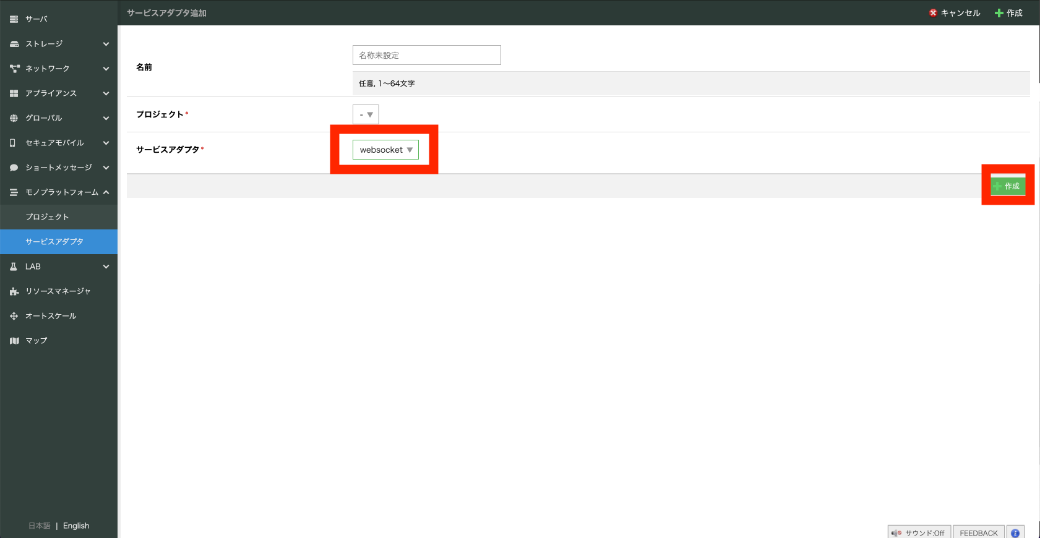Click the LAB flask icon
Viewport: 1040px width, 538px height.
pos(14,267)
